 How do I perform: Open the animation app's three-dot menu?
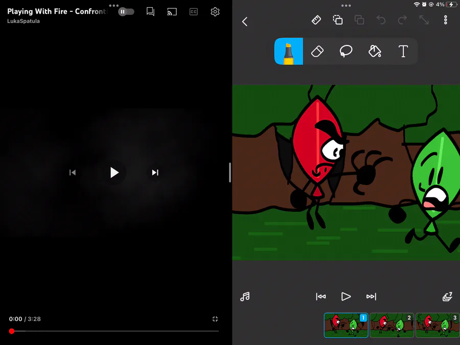coord(445,20)
